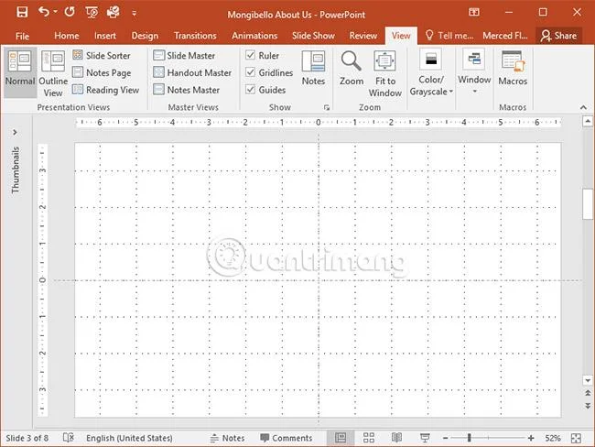Open Comments pane from status bar
Image resolution: width=595 pixels, height=447 pixels.
click(x=287, y=438)
